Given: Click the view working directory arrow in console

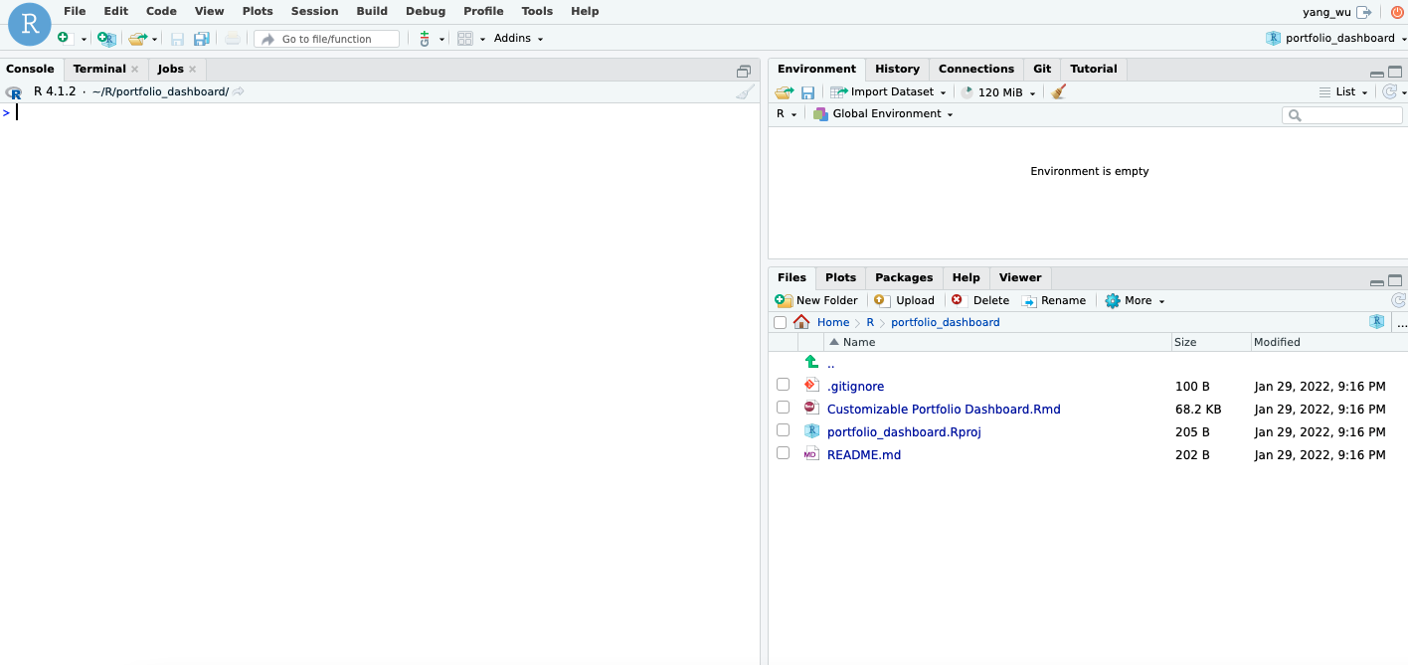Looking at the screenshot, I should (x=239, y=91).
